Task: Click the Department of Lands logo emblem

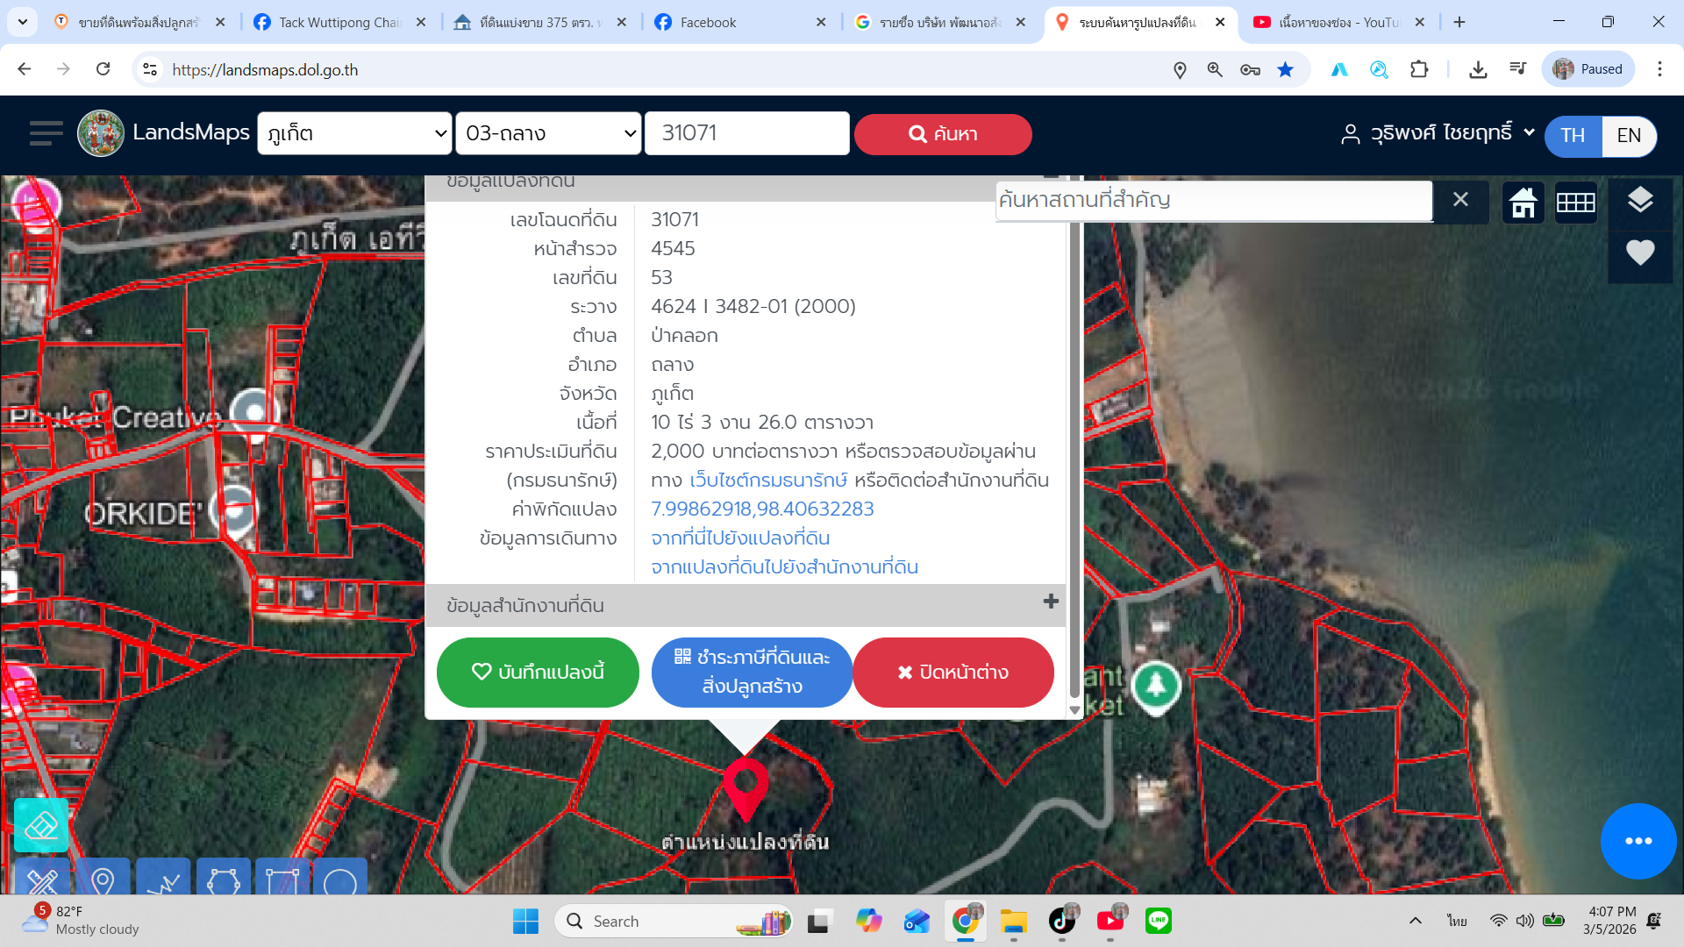Action: 101,133
